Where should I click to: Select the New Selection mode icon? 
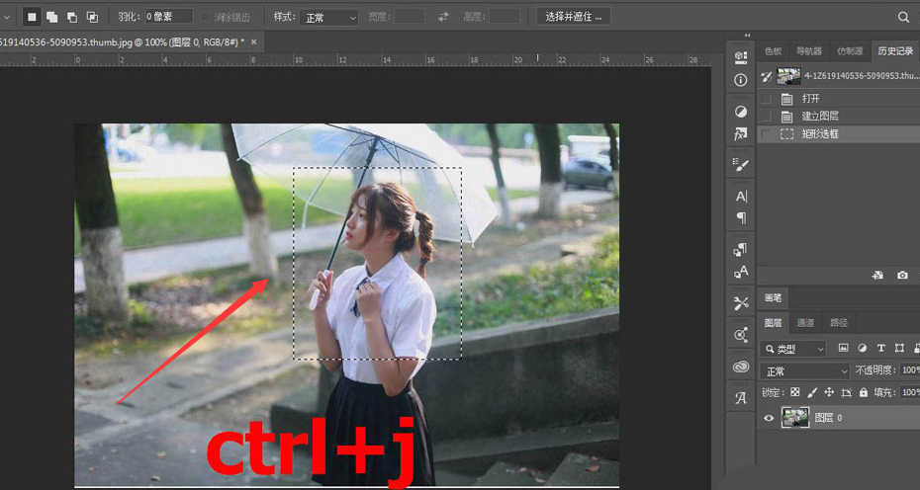[x=32, y=17]
